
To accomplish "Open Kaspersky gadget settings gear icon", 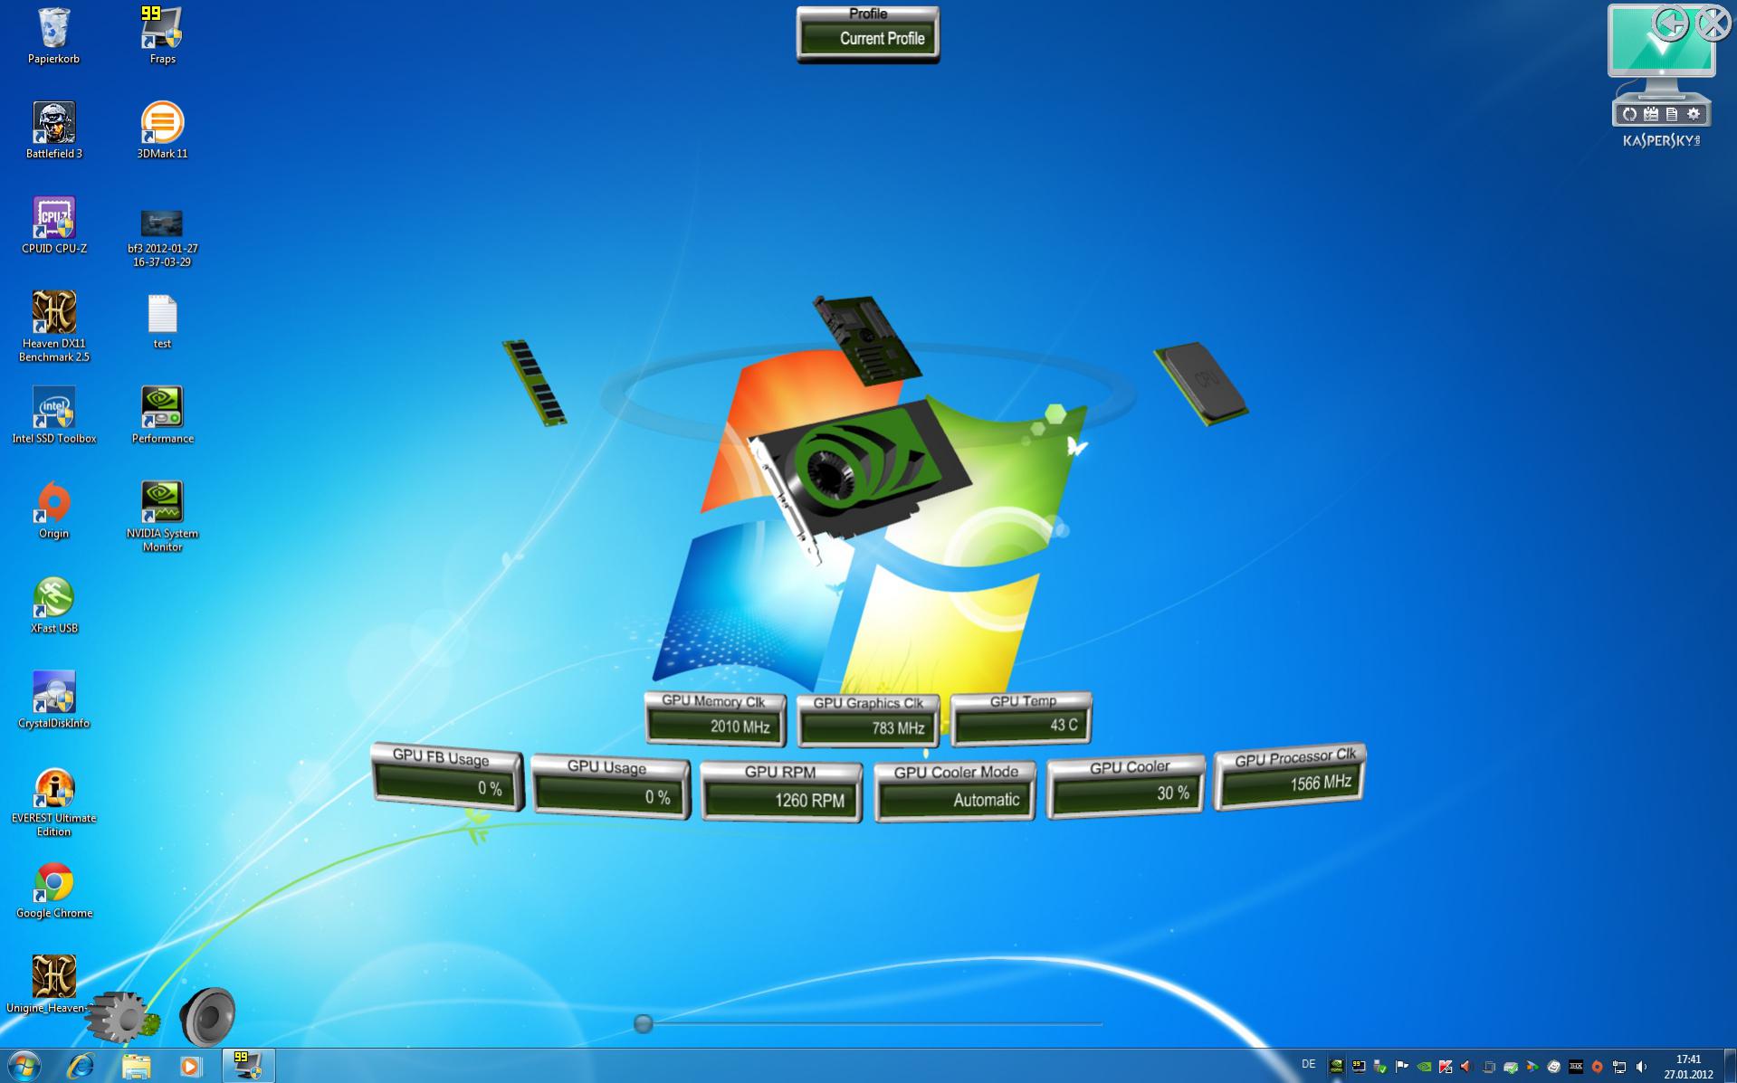I will pyautogui.click(x=1694, y=114).
